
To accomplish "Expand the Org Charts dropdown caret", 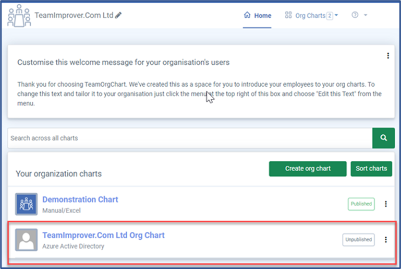I will click(336, 15).
